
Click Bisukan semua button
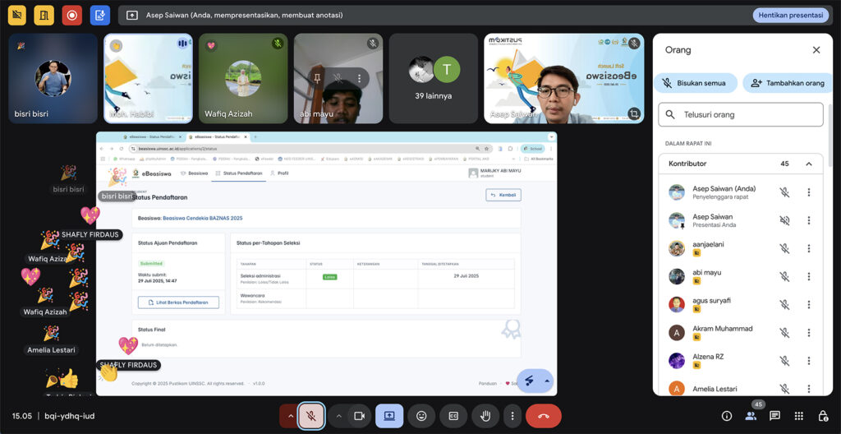coord(696,83)
